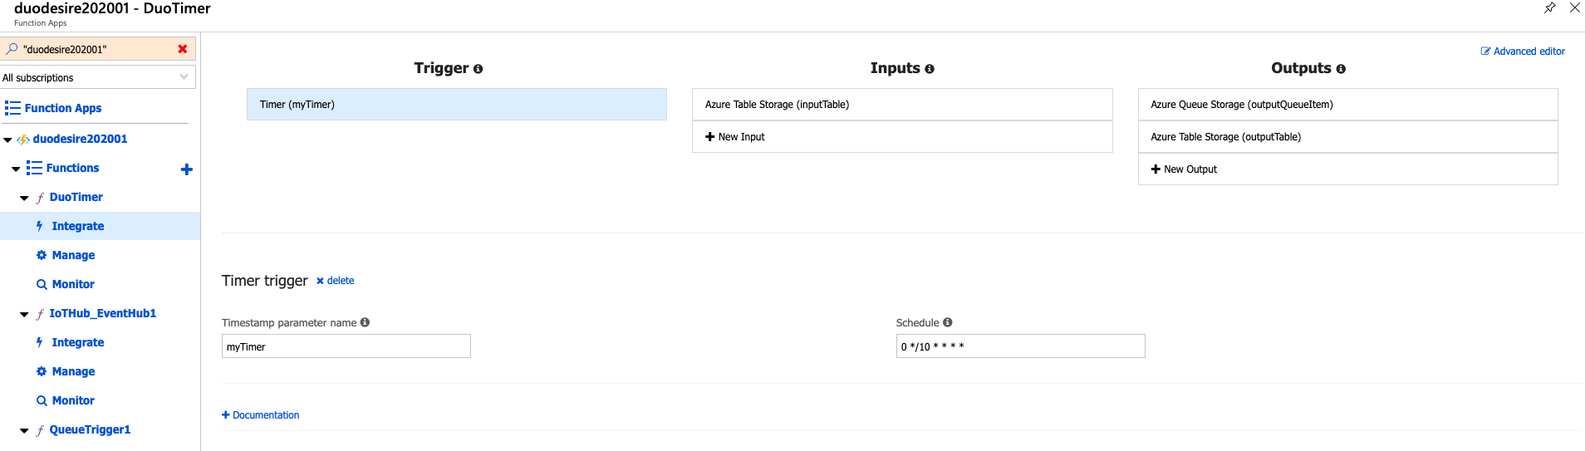Add a New Output binding
1585x451 pixels.
pos(1184,169)
